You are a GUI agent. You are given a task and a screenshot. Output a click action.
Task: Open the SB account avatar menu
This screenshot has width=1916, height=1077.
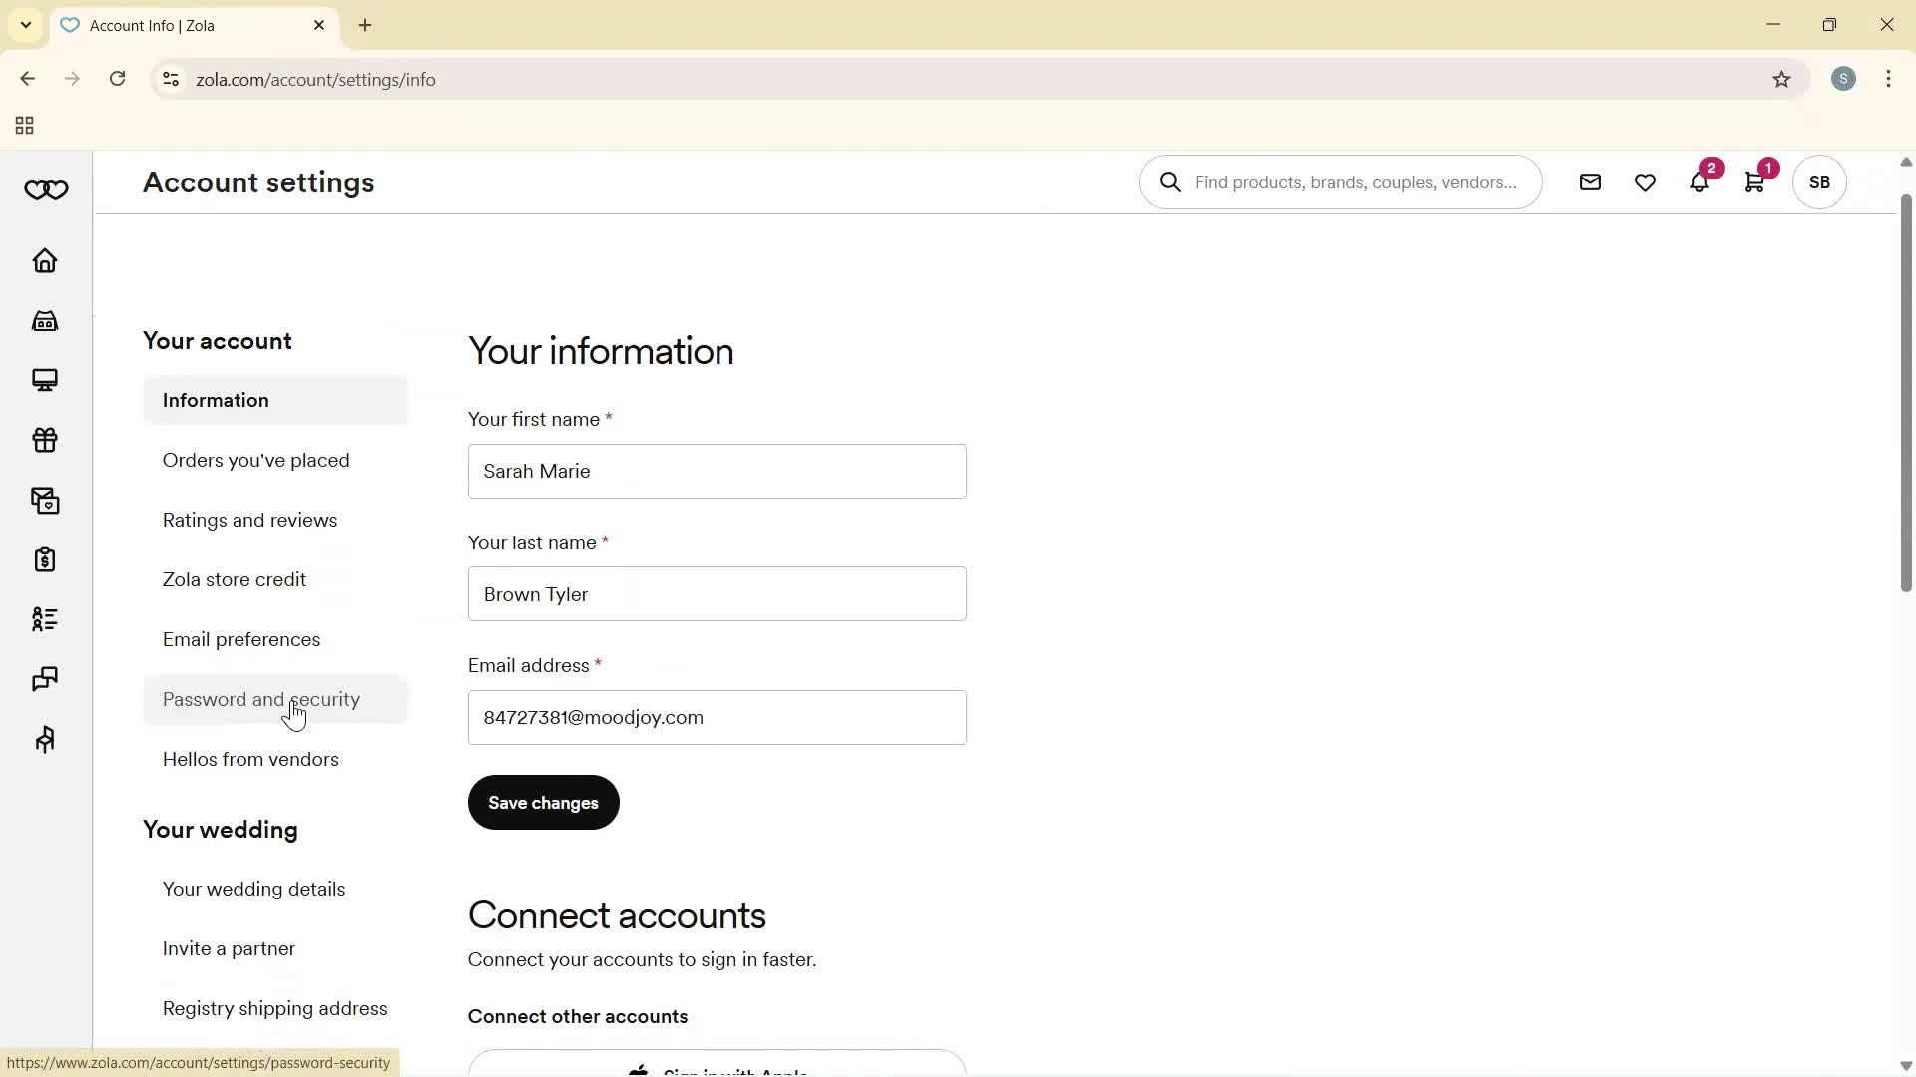[x=1818, y=181]
